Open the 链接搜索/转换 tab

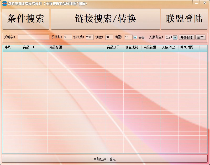pyautogui.click(x=105, y=19)
